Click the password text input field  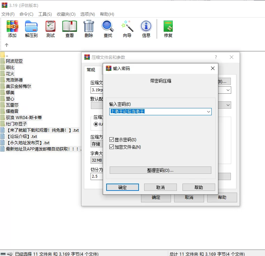157,112
